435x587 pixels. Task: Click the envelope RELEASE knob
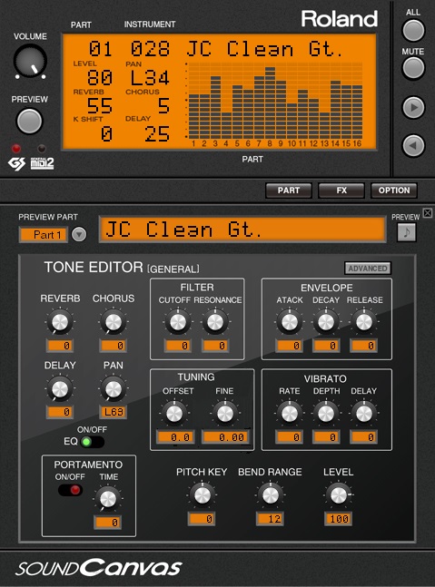pyautogui.click(x=363, y=322)
